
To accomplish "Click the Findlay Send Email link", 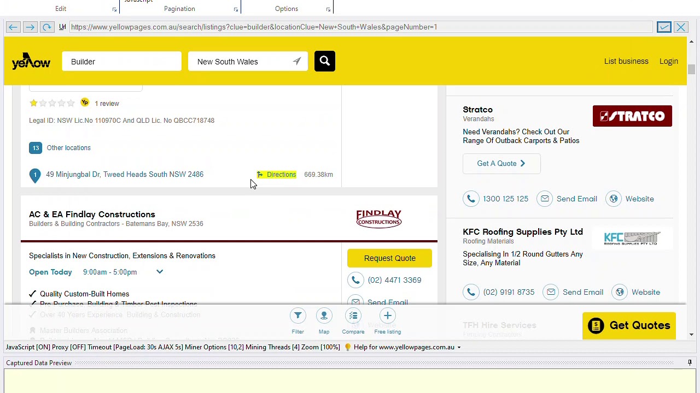I will pyautogui.click(x=388, y=302).
